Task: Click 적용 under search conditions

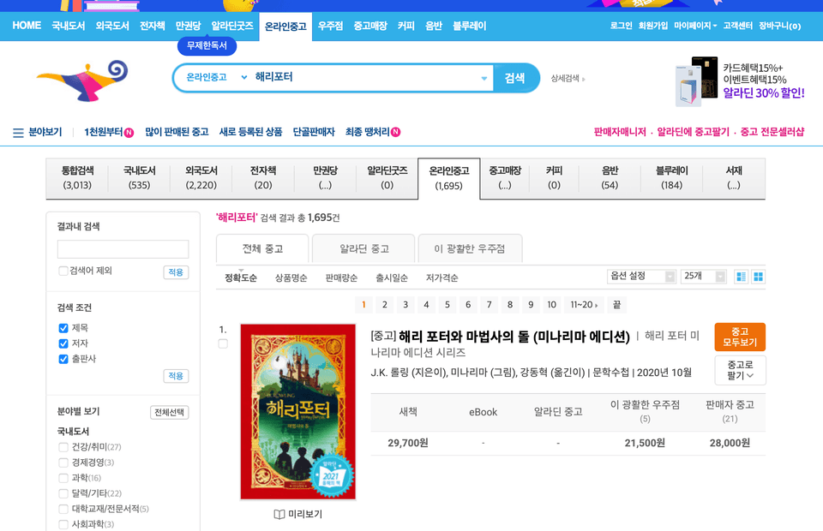Action: (176, 376)
